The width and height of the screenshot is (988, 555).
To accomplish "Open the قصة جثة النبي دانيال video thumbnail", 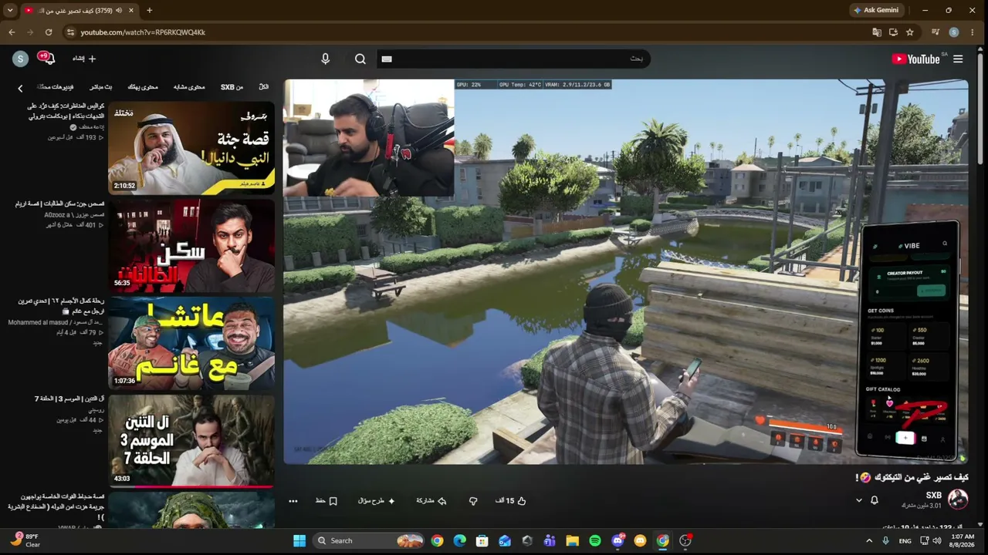I will pos(191,148).
